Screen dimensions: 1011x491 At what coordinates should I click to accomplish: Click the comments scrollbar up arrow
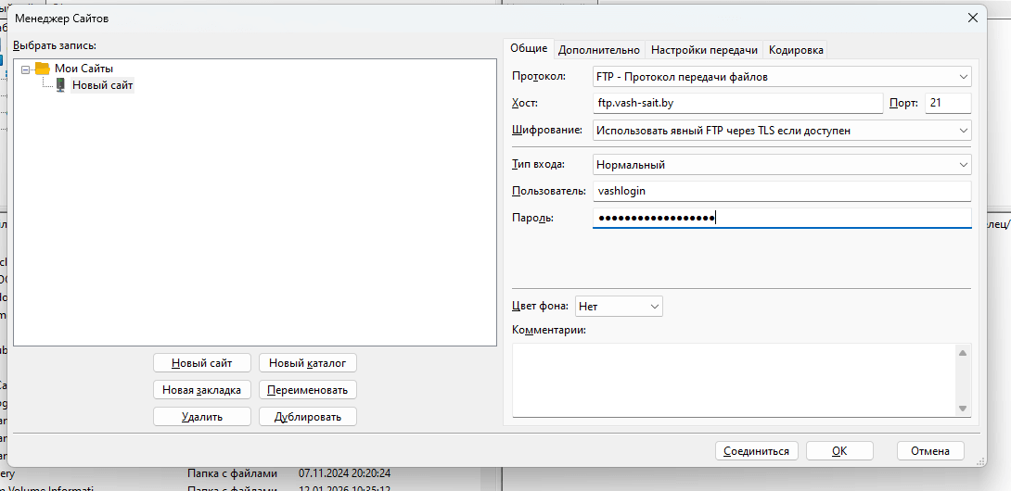(x=963, y=353)
